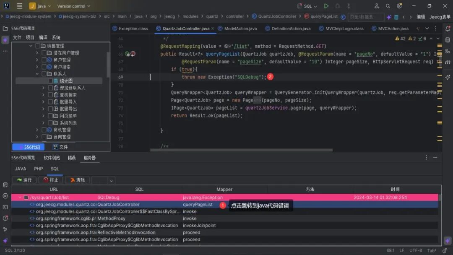Check the 潜在商户管理 checkbox

pos(44,53)
